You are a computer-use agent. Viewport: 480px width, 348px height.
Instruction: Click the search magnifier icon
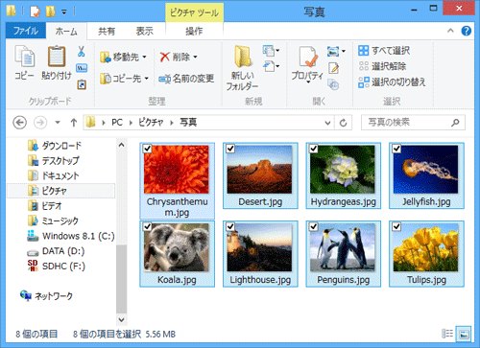point(455,123)
